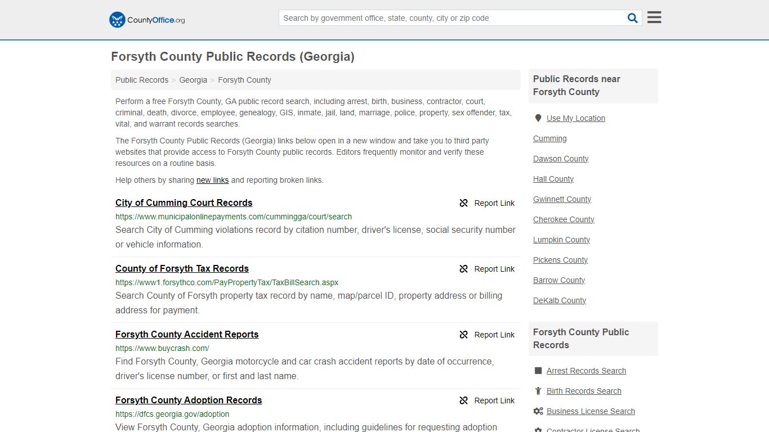The width and height of the screenshot is (769, 432).
Task: Open Cumming nearby records link
Action: [x=550, y=138]
